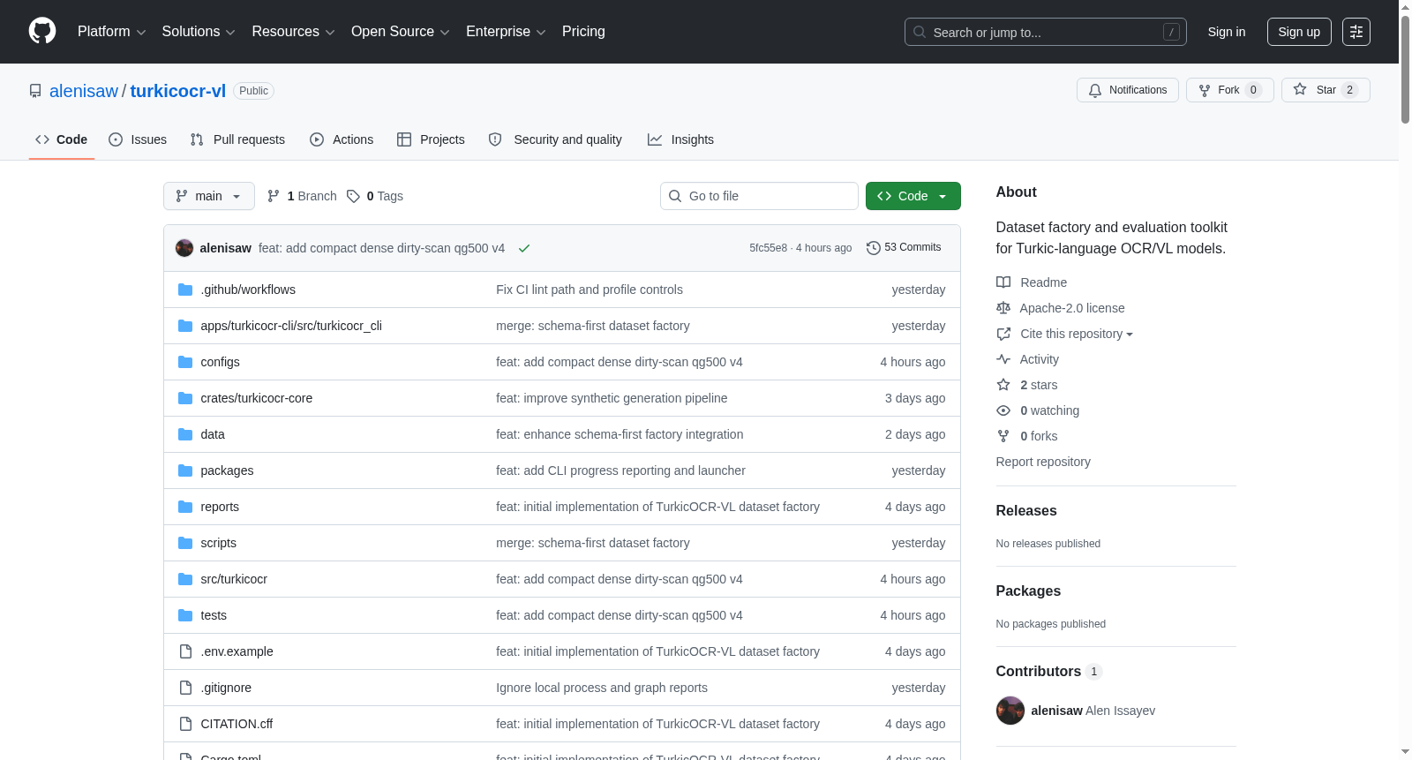
Task: Click folder icon next to tests
Action: [185, 615]
